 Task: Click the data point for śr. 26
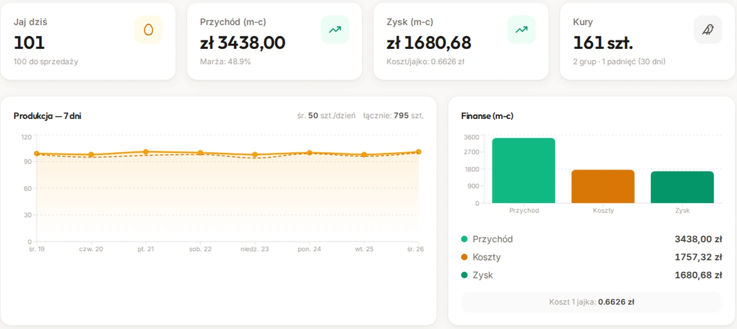coord(418,152)
